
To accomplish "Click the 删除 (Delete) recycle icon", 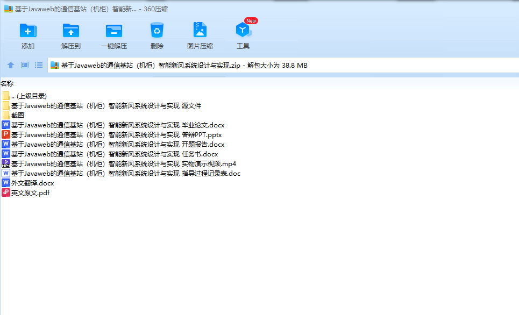I will pos(157,30).
